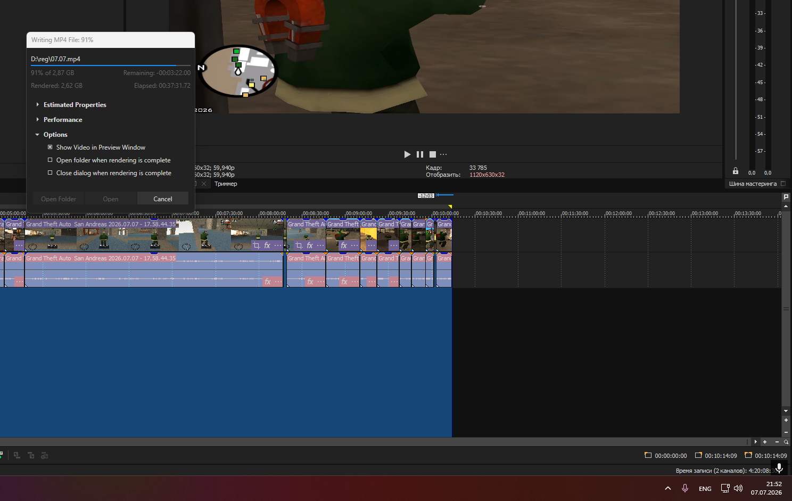Cancel the MP4 rendering
This screenshot has width=792, height=501.
(x=163, y=199)
